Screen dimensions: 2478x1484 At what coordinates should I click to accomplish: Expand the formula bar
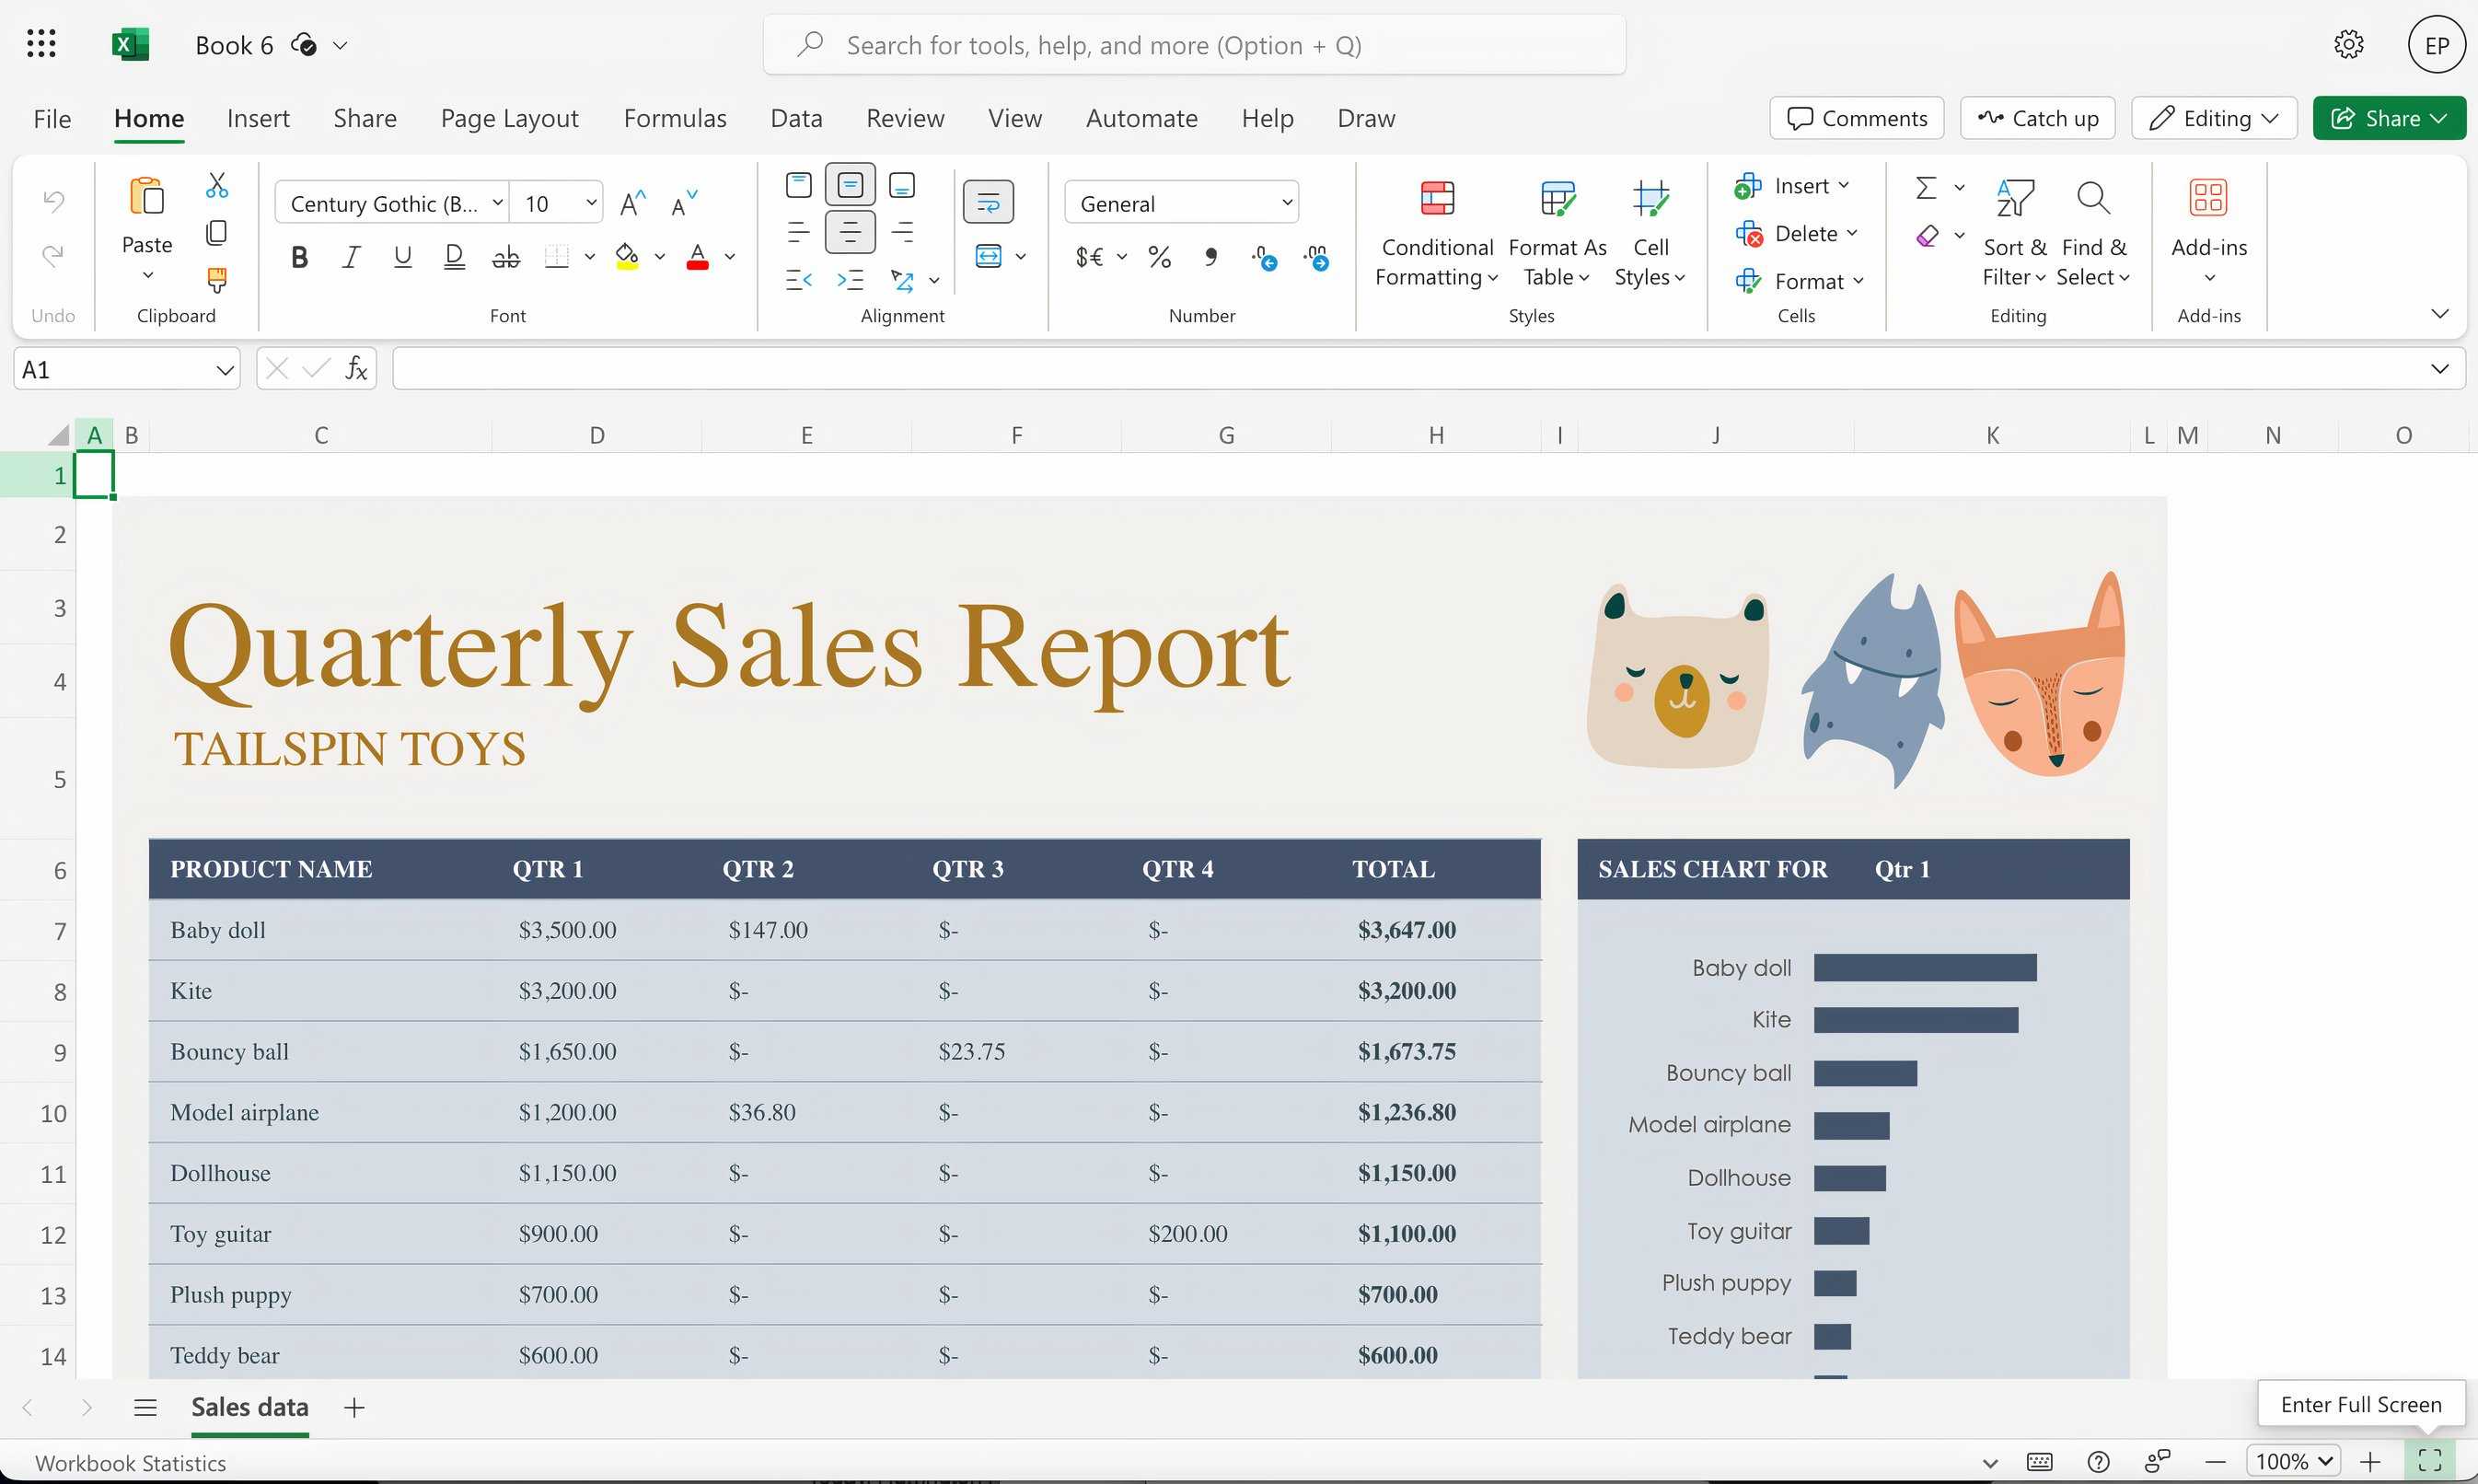[x=2439, y=369]
